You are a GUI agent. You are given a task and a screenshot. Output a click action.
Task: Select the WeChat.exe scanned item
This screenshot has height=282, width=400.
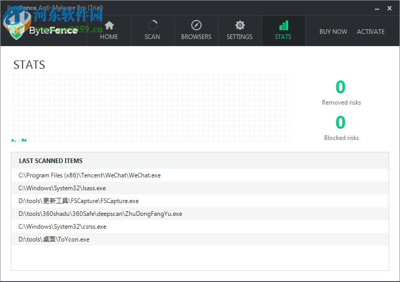point(200,175)
